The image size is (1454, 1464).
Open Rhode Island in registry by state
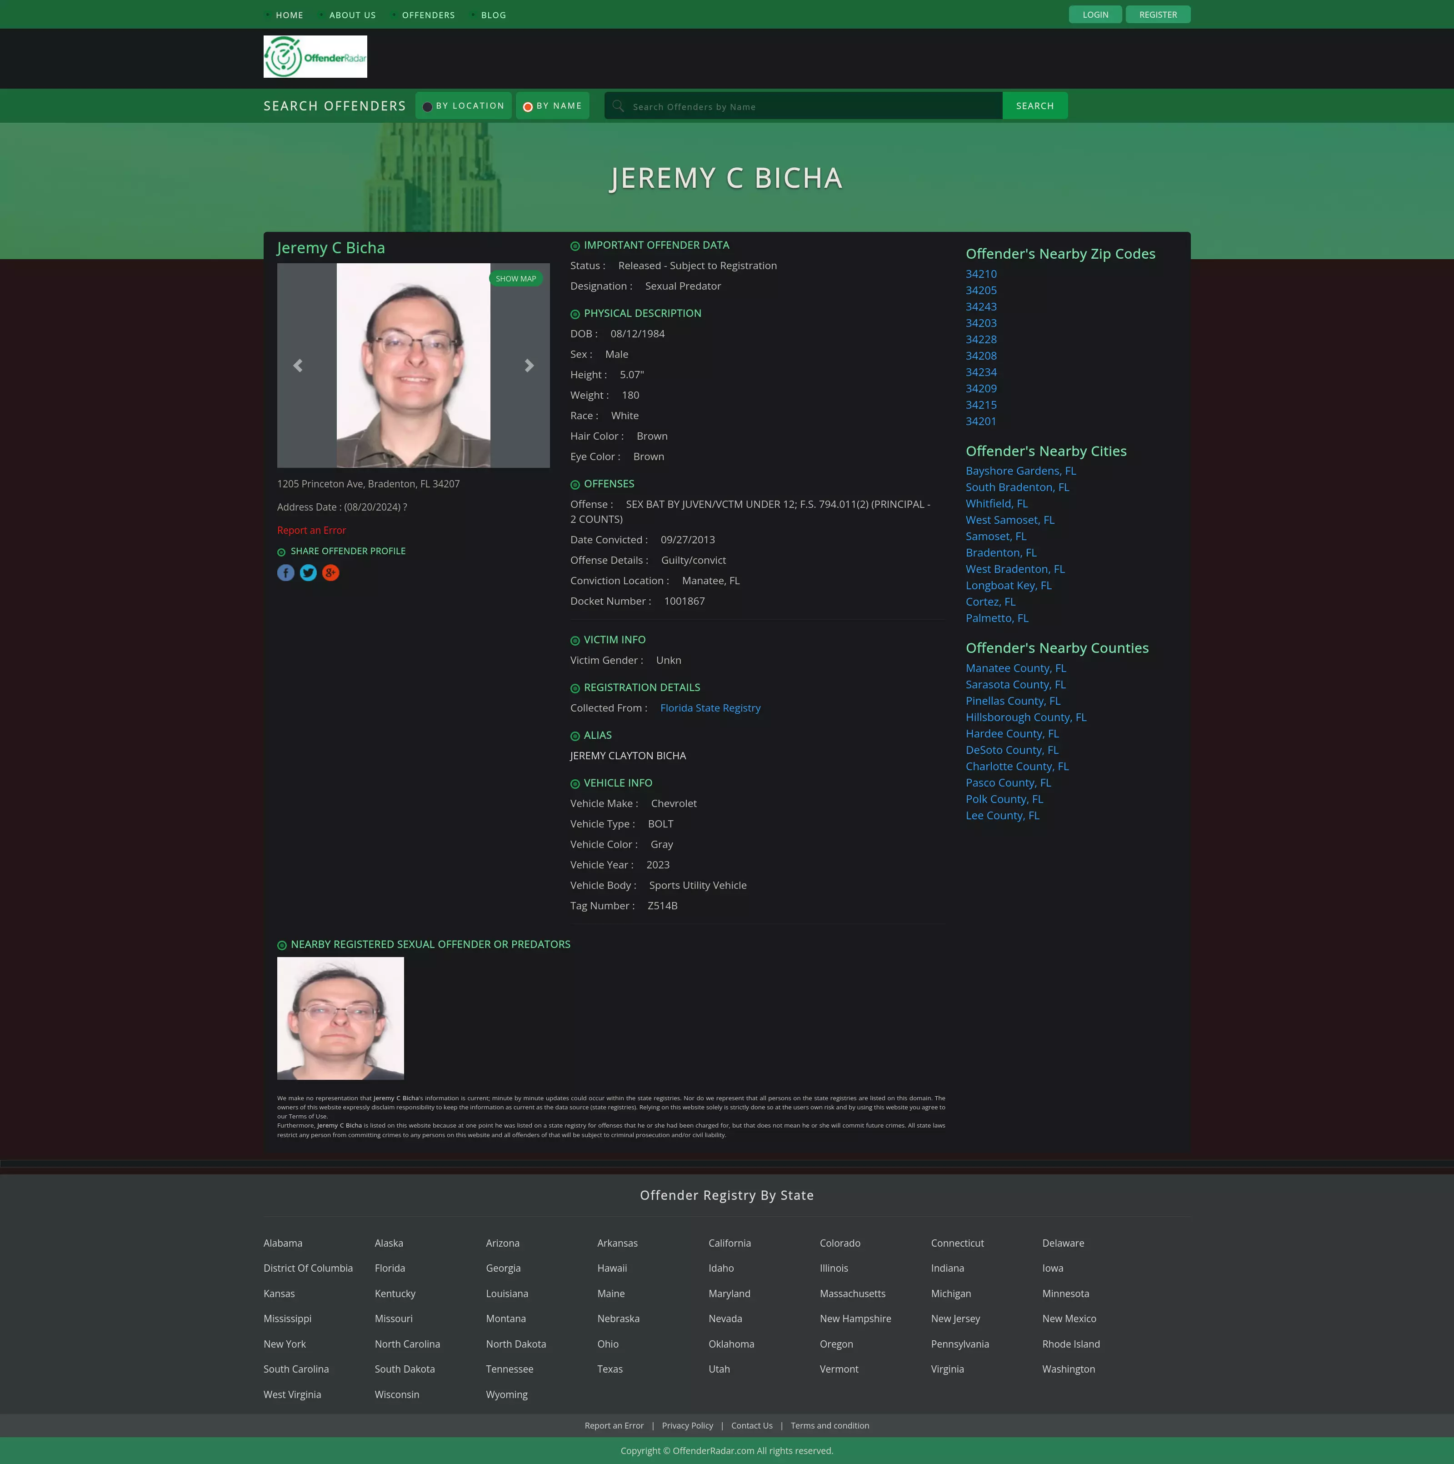click(1070, 1344)
